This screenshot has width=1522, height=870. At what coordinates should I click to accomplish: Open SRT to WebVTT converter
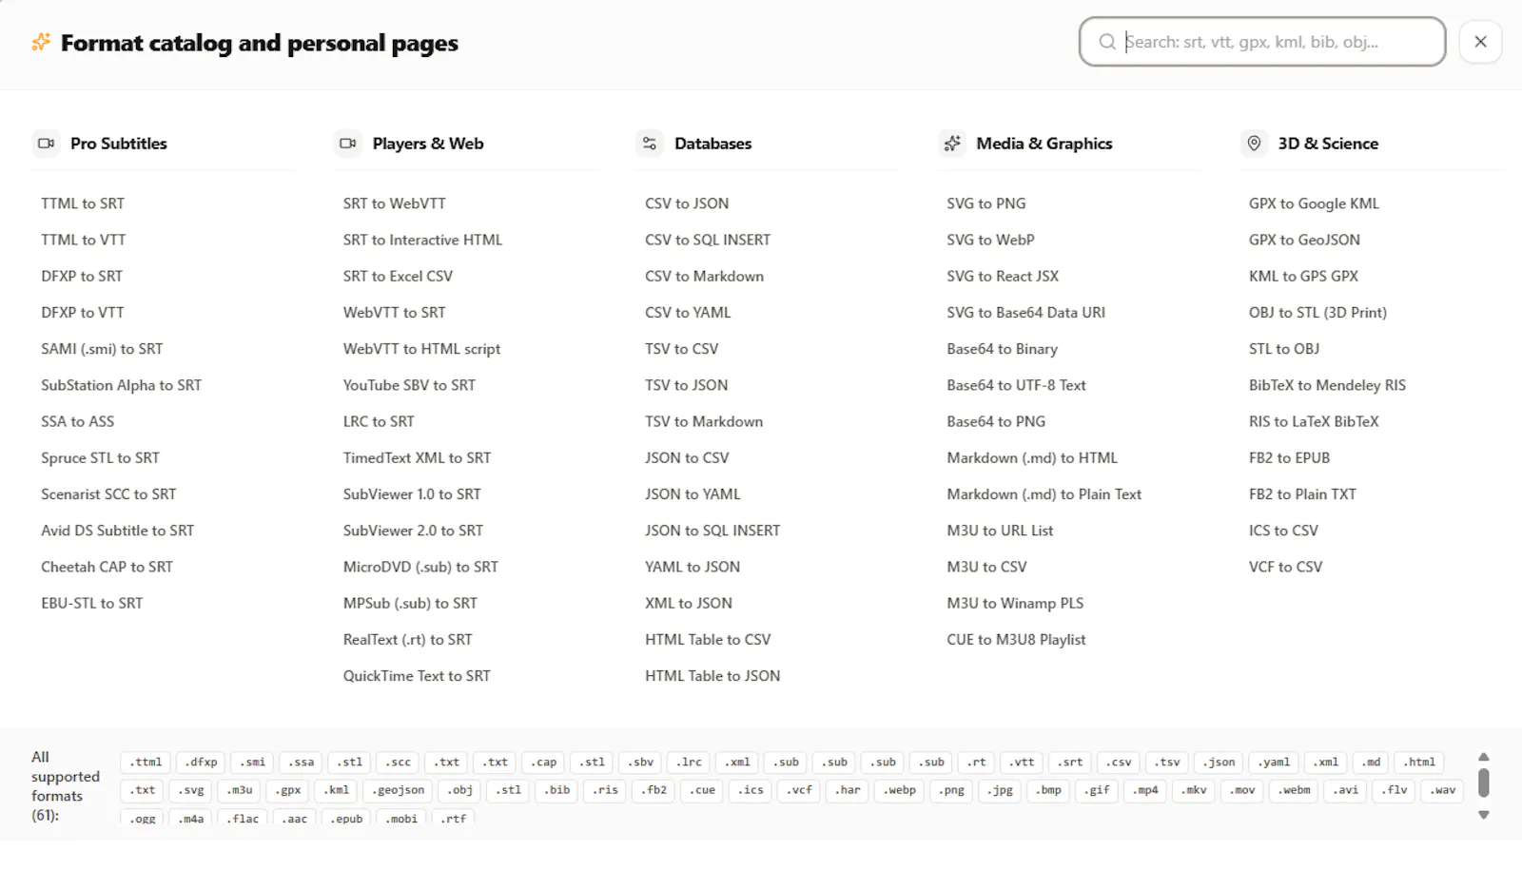(x=394, y=203)
